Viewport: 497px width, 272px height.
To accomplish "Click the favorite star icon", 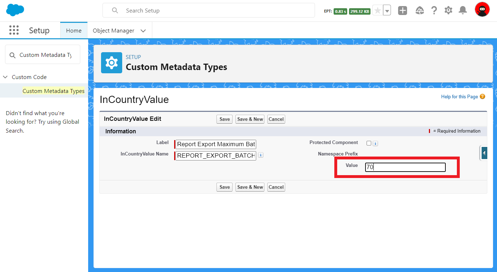I will click(x=377, y=10).
